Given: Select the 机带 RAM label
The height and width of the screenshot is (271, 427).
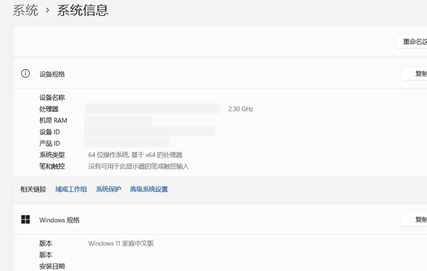Looking at the screenshot, I should 53,120.
